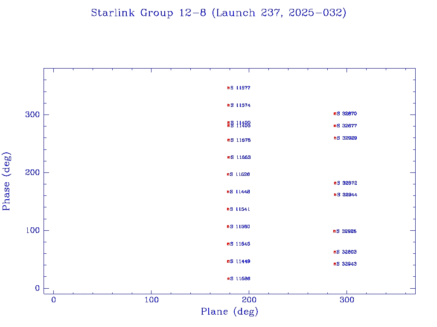
Task: Select the S 11448 satellite marker
Action: click(x=228, y=192)
